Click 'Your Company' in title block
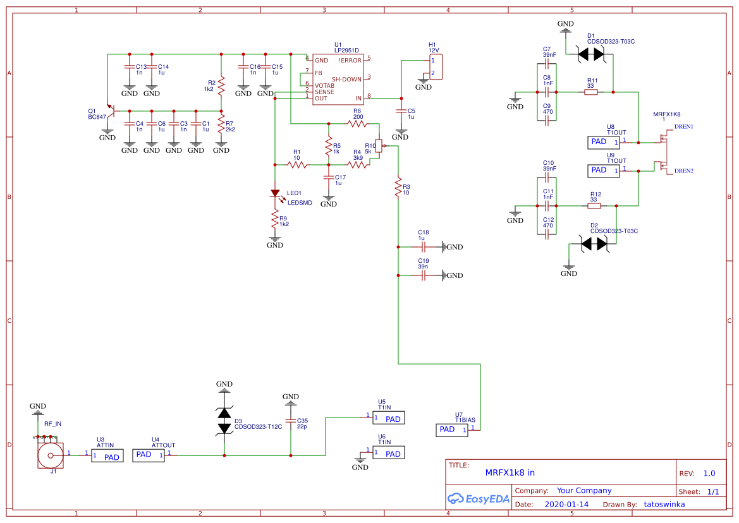 [584, 491]
